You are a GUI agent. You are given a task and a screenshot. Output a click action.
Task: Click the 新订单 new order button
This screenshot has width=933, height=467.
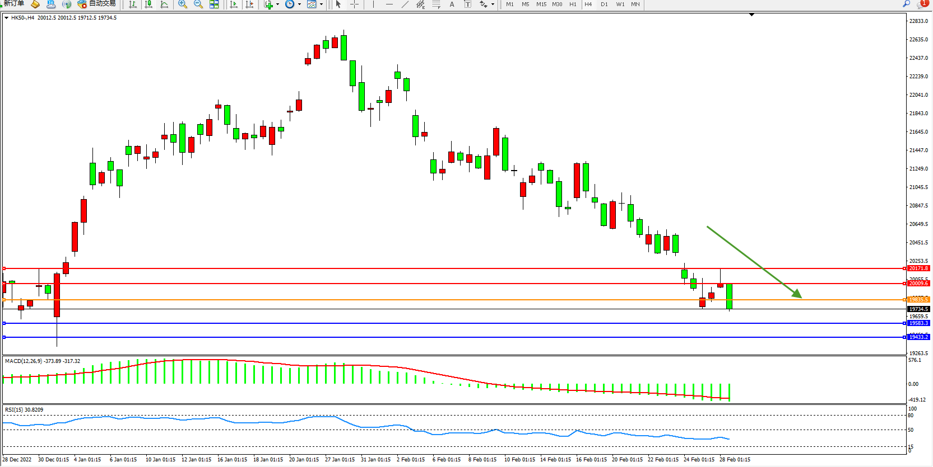pos(13,4)
